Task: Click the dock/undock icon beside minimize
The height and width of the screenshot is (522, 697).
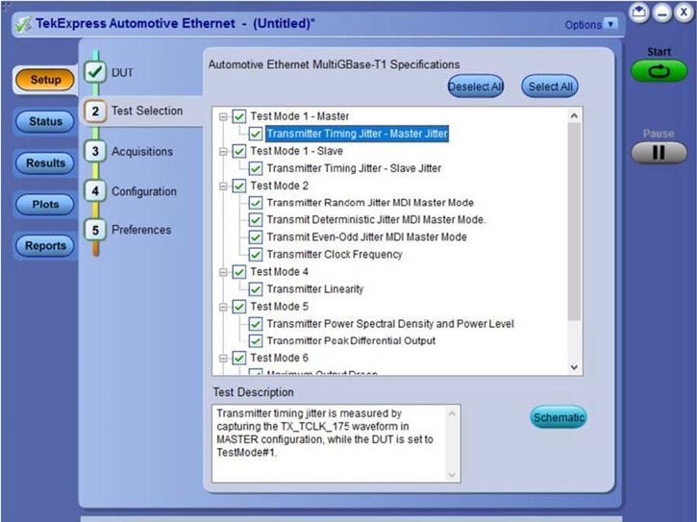Action: pos(638,12)
